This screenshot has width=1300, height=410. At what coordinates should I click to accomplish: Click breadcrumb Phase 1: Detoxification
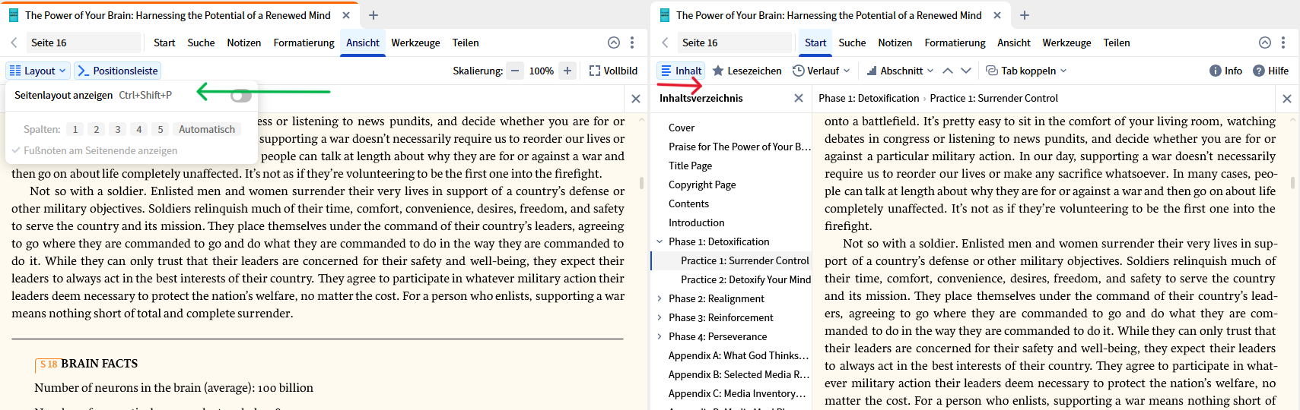pos(869,98)
